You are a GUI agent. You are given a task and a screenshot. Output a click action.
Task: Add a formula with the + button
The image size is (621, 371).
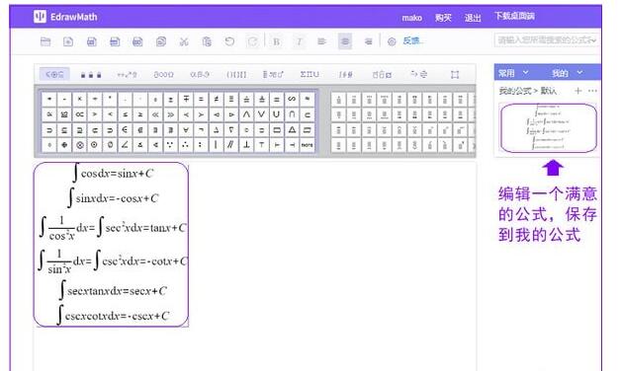tap(578, 91)
